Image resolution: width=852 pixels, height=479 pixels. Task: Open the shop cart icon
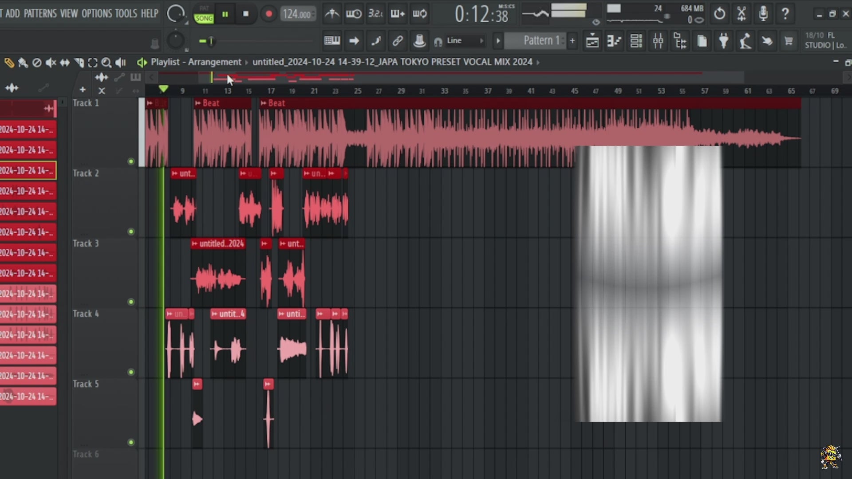point(789,40)
